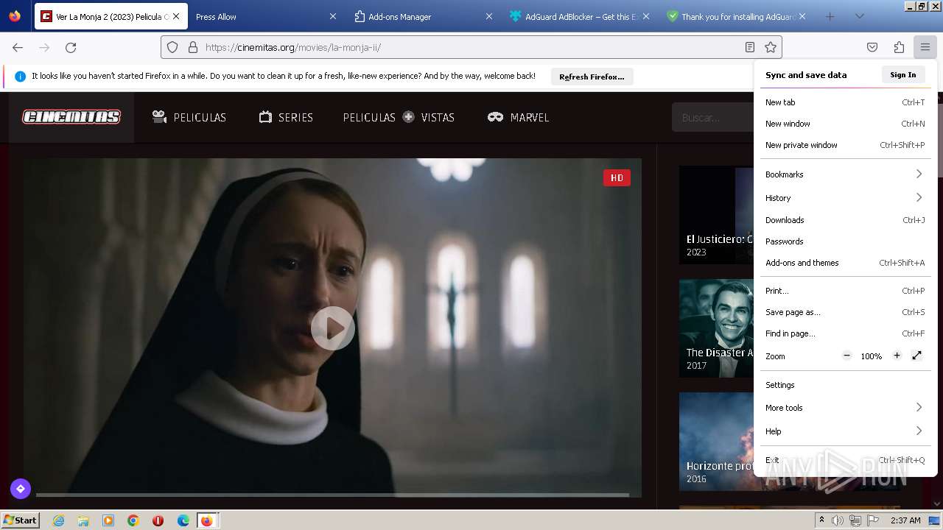The image size is (943, 530).
Task: Reload the page using the refresh icon
Action: pos(71,47)
